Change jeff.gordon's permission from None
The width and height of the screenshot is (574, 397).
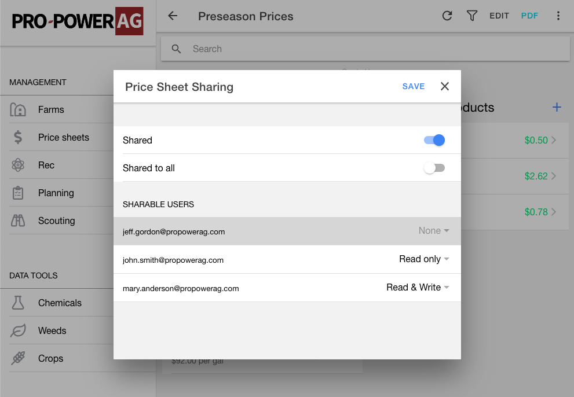[433, 230]
